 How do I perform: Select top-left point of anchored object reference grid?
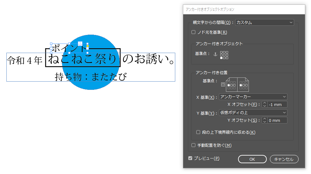(221, 52)
